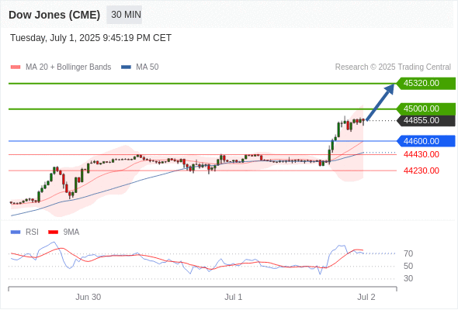The width and height of the screenshot is (458, 310).
Task: Click the MA 50 legend label
Action: 147,67
